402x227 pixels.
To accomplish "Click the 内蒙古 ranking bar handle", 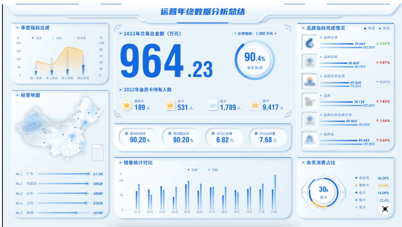I will pos(87,184).
